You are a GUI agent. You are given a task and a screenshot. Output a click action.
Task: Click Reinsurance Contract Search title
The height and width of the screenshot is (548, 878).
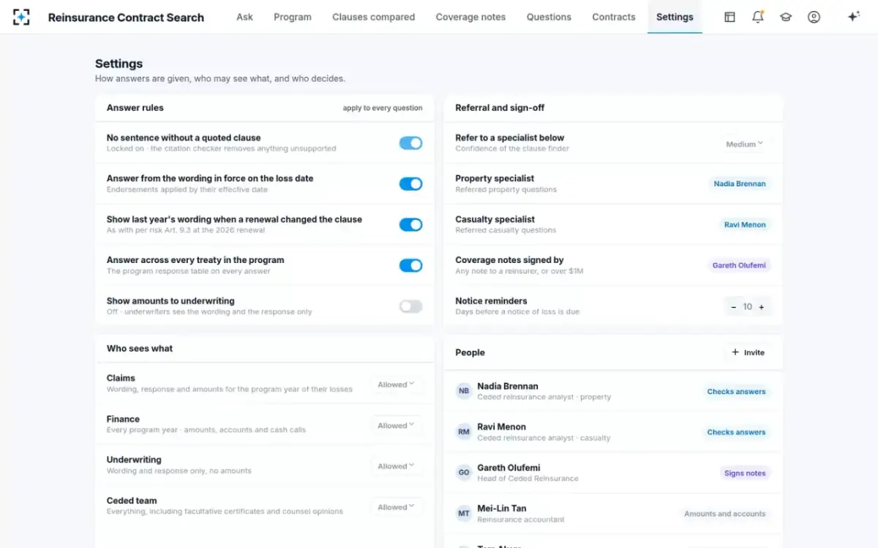click(x=126, y=18)
